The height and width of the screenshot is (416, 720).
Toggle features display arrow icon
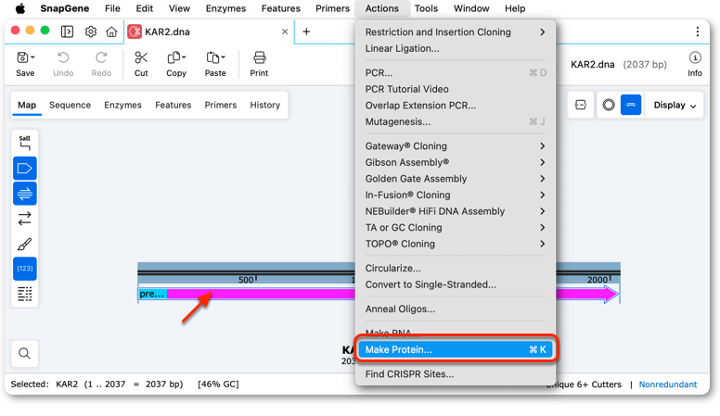[25, 169]
